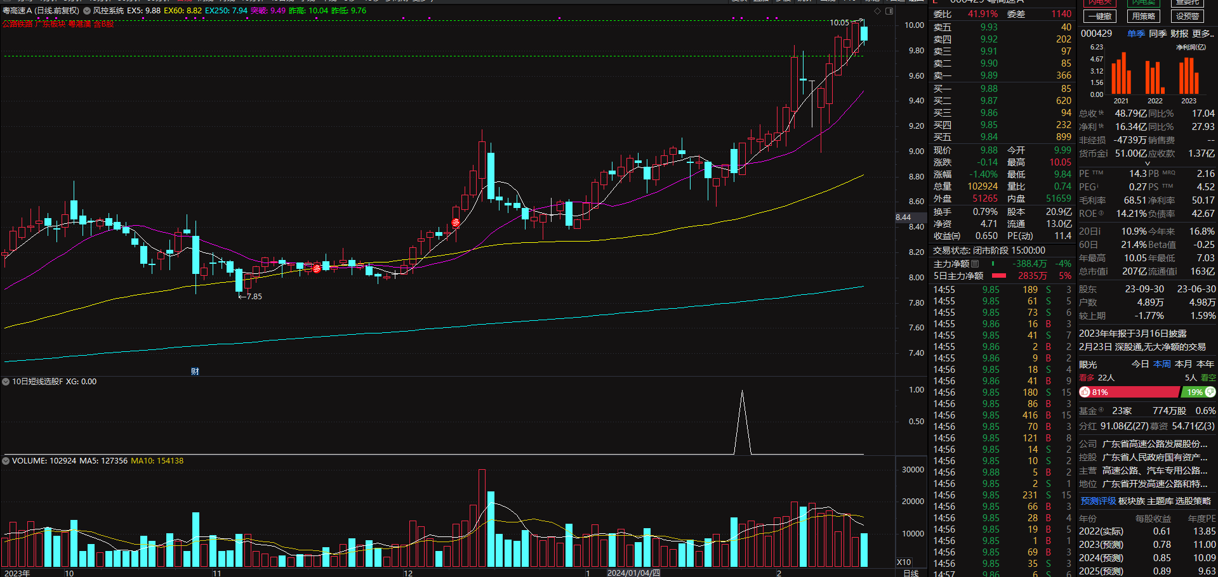The width and height of the screenshot is (1218, 577).
Task: Vote 看多 bullish
Action: [x=1087, y=378]
